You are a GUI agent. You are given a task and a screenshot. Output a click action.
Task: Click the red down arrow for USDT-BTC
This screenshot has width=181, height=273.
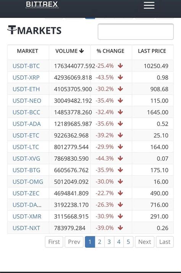(x=120, y=66)
